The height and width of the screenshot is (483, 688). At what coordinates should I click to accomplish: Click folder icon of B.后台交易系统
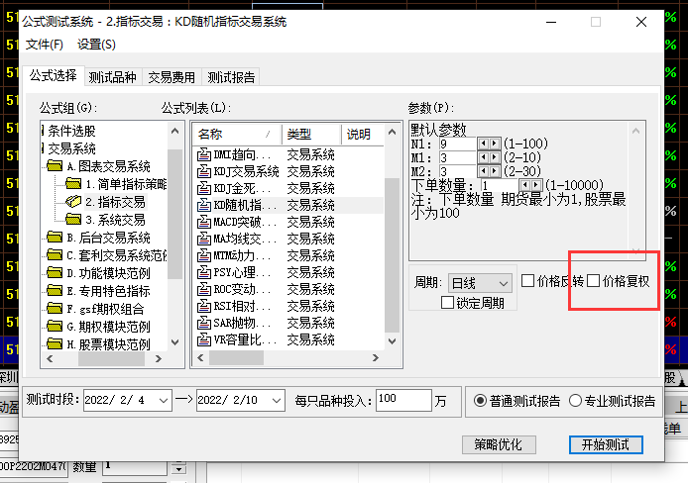55,238
